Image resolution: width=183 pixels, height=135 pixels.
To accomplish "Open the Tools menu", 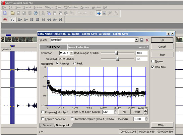I will point(58,7).
